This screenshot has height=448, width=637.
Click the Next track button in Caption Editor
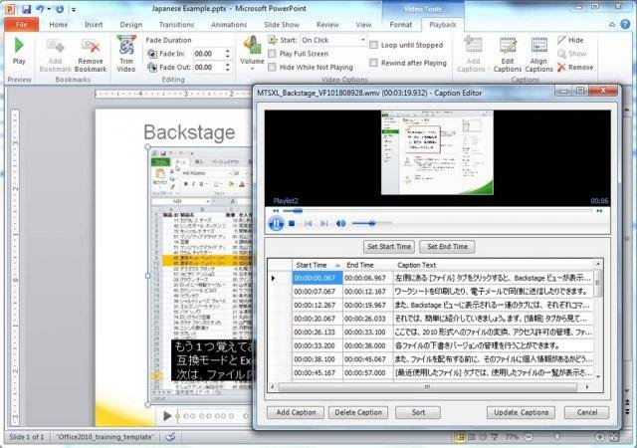click(324, 223)
